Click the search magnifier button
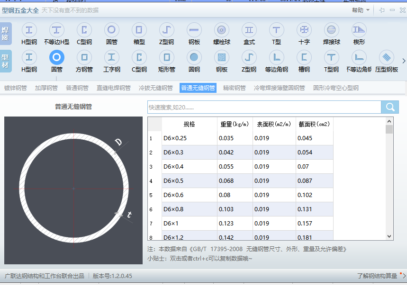Viewport: 407px width, 288px height. point(390,107)
